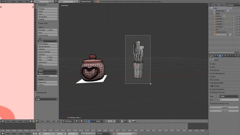Viewport: 240px width, 135px height.
Task: Click the Start frame field in timeline
Action: (45, 133)
